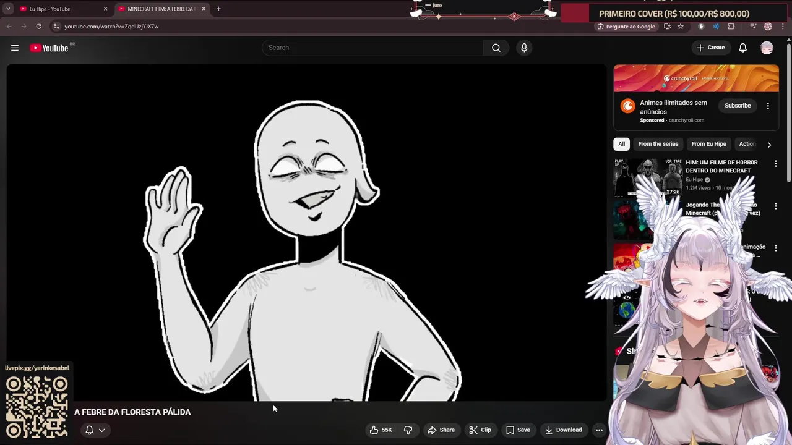Click Pergunte ao Google lens button
Screen dimensions: 792x445
[626, 27]
